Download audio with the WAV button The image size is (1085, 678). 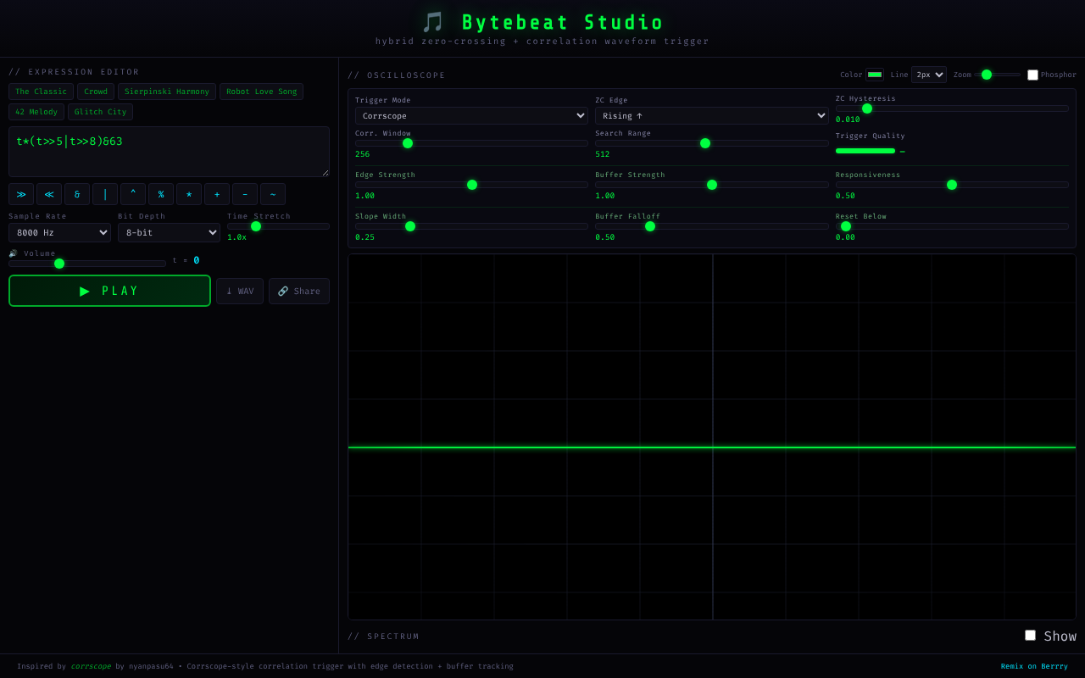coord(240,291)
